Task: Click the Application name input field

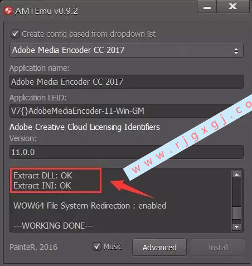Action: (127, 82)
